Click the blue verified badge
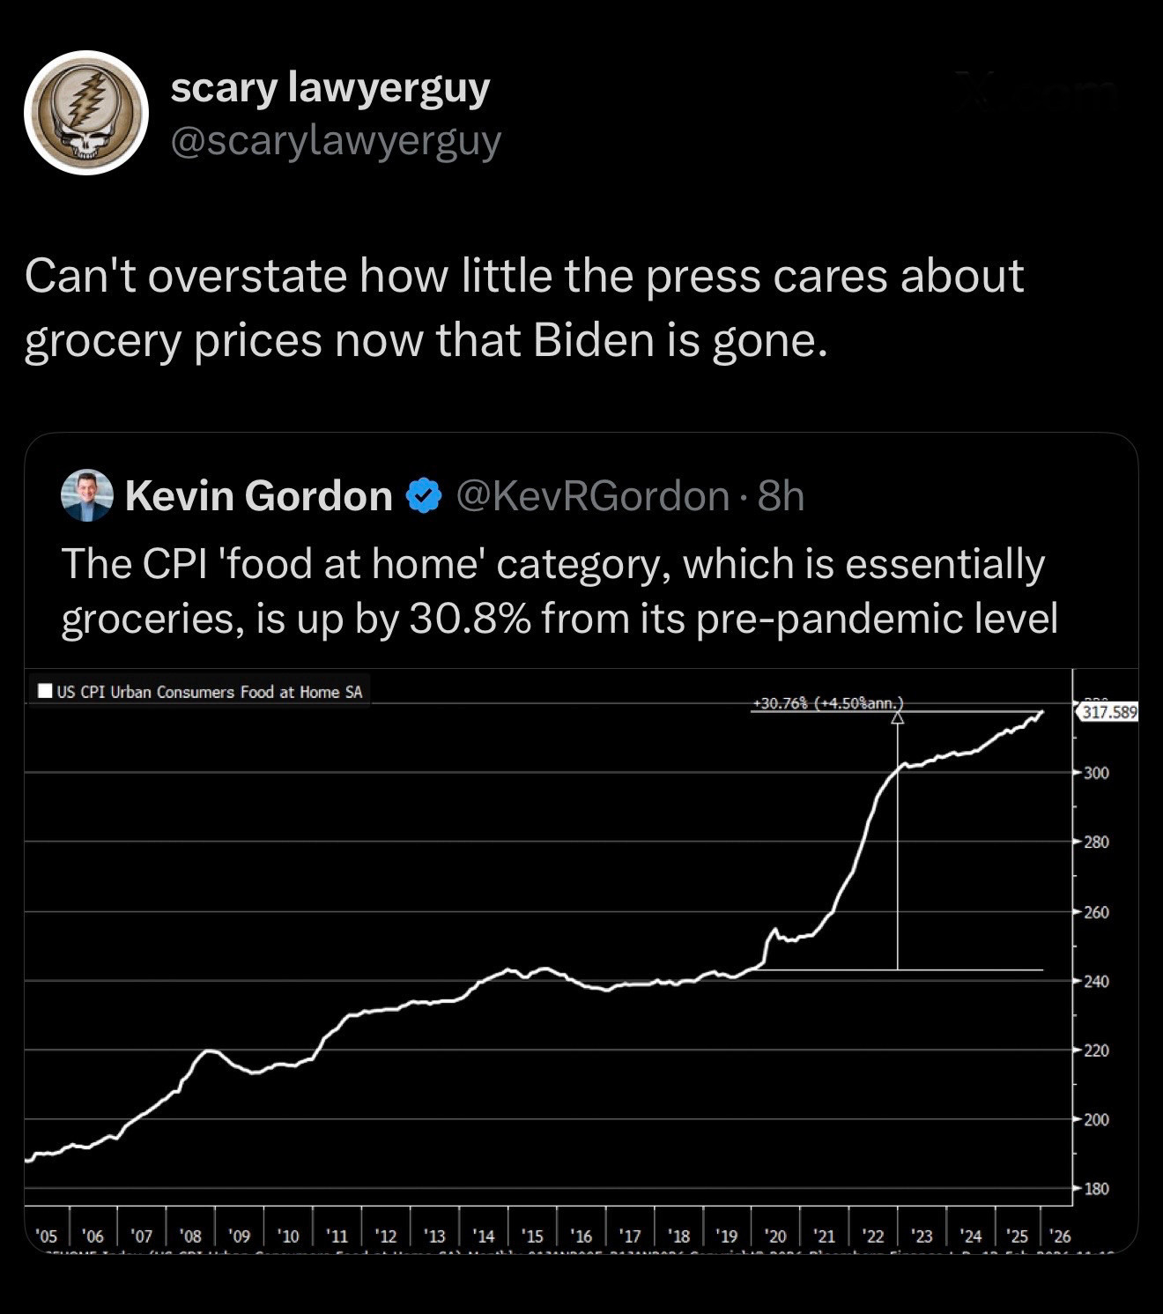Screen dimensions: 1163x1314 click(x=423, y=495)
